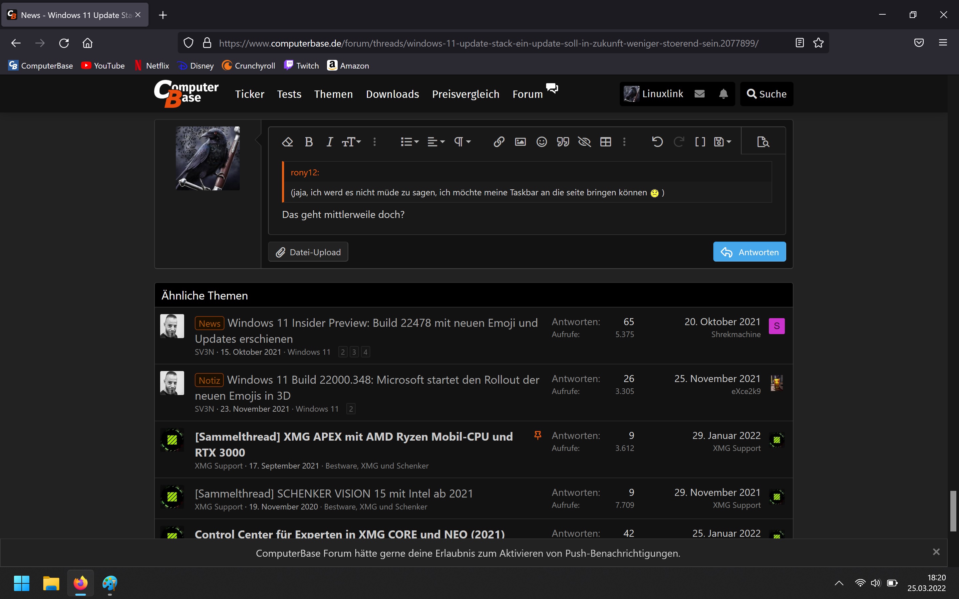Image resolution: width=959 pixels, height=599 pixels.
Task: Insert a quote block
Action: point(563,142)
